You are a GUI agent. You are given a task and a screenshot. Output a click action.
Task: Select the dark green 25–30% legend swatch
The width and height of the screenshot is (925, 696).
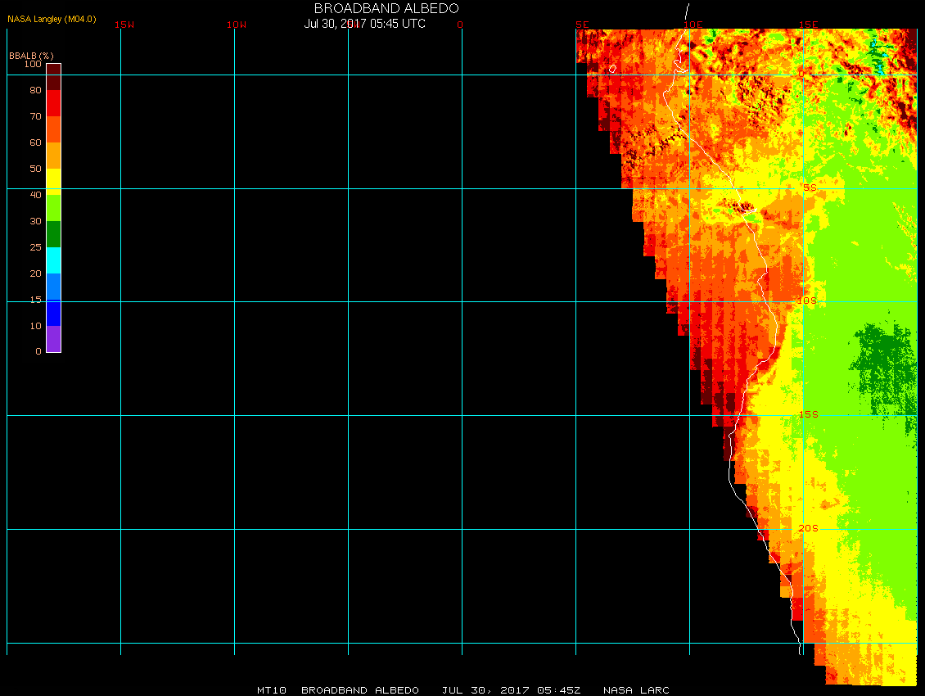pyautogui.click(x=53, y=234)
